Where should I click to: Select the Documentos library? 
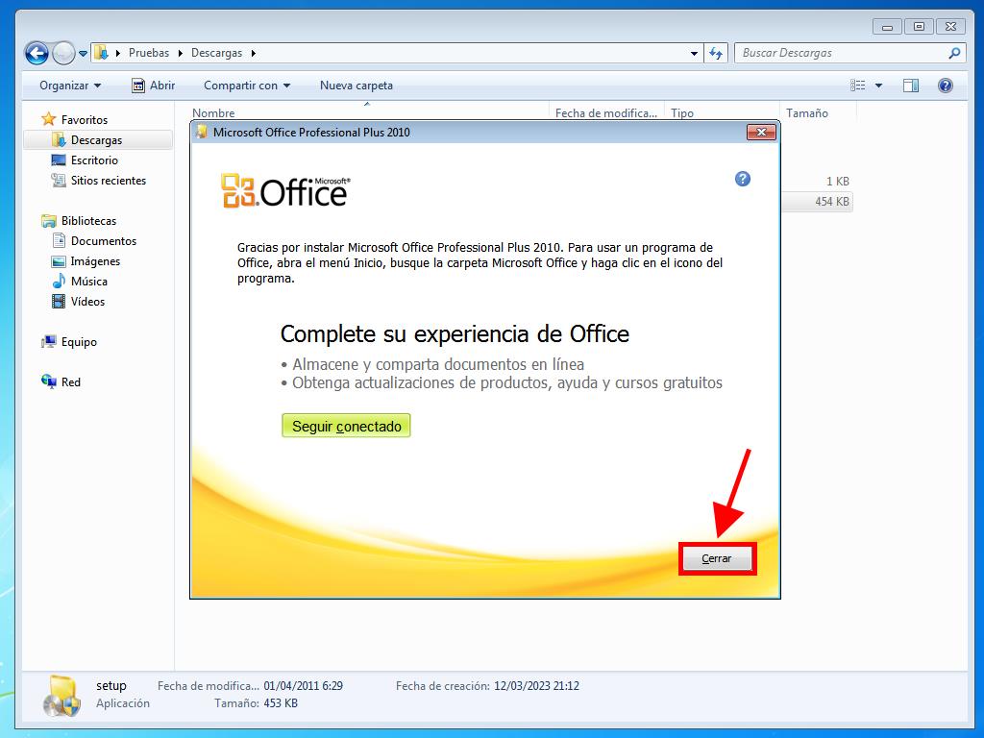click(x=103, y=241)
